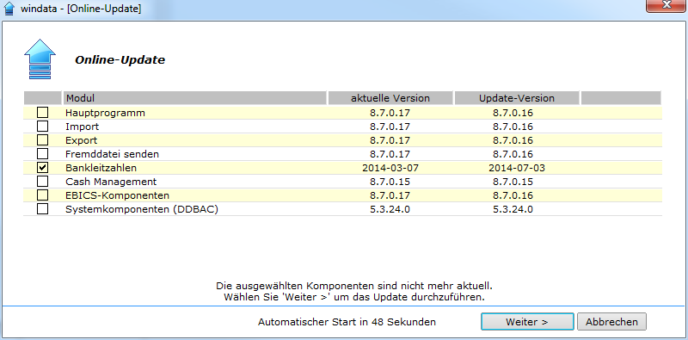Enable the Import module checkbox
Screen dimensions: 688x340
(42, 127)
